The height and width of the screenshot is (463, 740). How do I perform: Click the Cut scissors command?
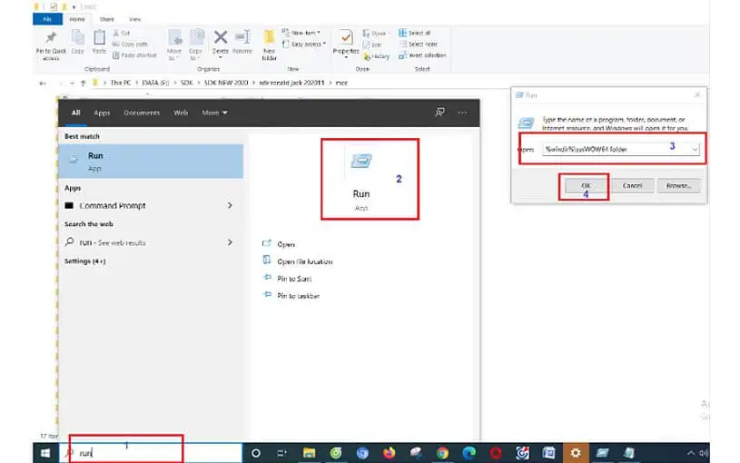[x=122, y=33]
